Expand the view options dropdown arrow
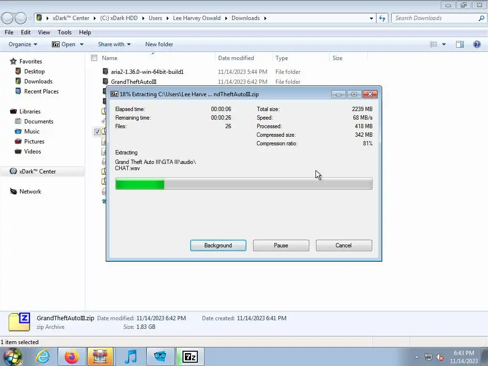The width and height of the screenshot is (488, 366). click(x=444, y=44)
